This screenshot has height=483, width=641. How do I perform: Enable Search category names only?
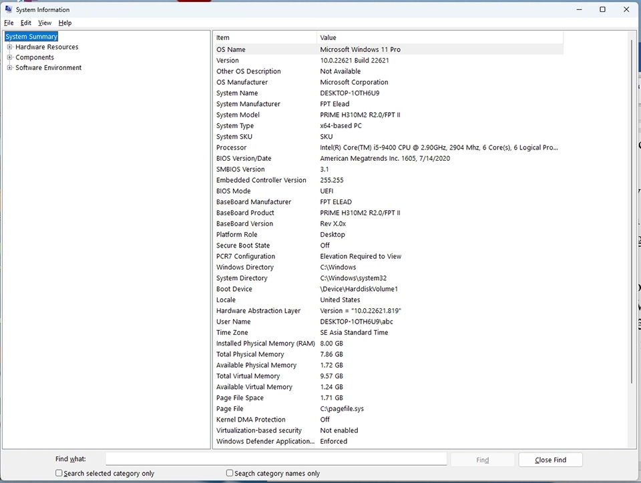230,472
